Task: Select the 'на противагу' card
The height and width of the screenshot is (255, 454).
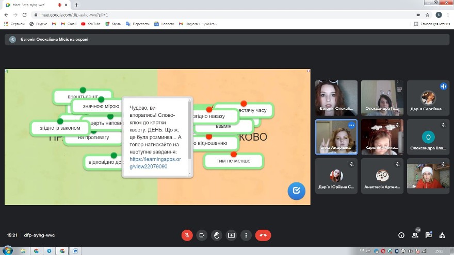Action: tap(93, 138)
